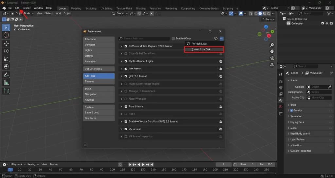Open Blender logo application menu
Screen dimensions: 335x178
point(4,8)
